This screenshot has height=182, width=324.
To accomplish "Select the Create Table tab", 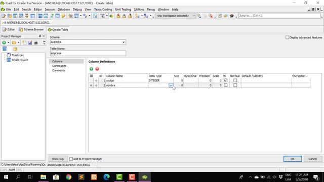I will [58, 30].
